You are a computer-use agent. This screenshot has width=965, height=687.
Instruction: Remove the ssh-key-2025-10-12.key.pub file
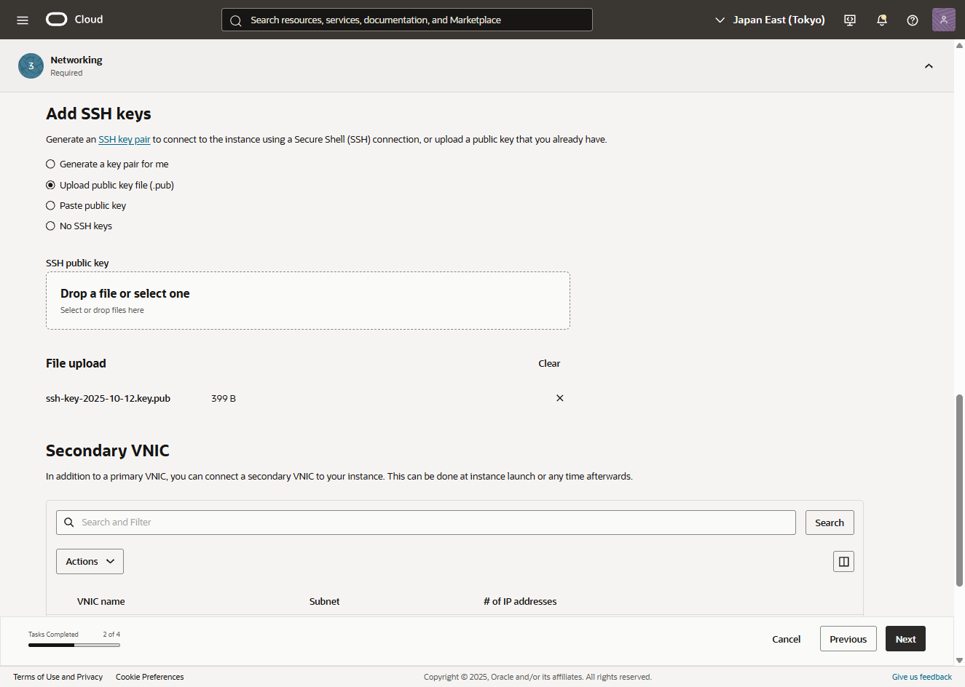[x=559, y=398]
